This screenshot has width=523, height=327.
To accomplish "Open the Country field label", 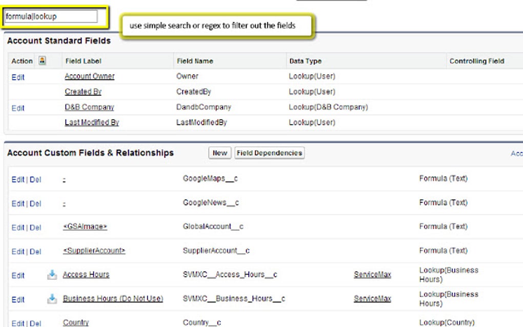I will point(76,323).
